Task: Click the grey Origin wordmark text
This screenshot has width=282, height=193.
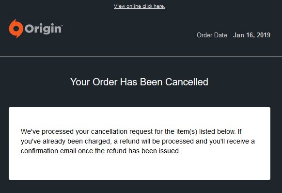Action: click(x=43, y=29)
